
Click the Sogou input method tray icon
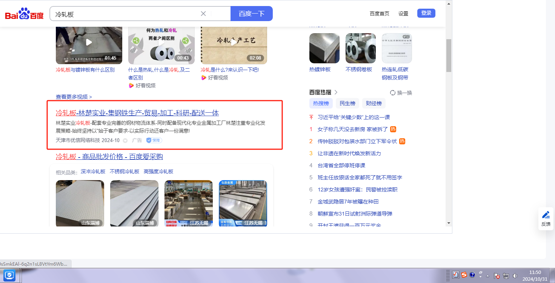tap(464, 275)
